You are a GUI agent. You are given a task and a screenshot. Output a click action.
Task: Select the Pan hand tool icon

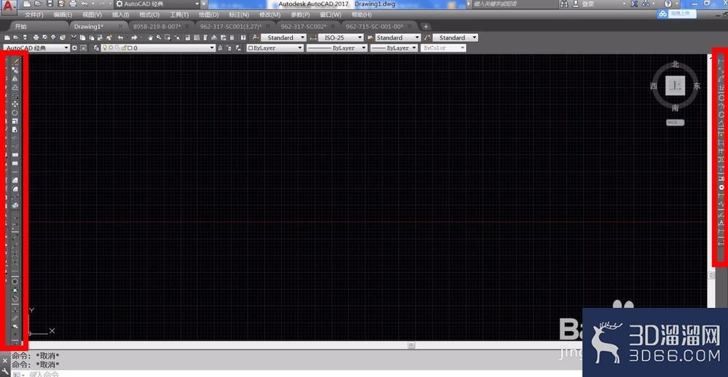coord(151,38)
